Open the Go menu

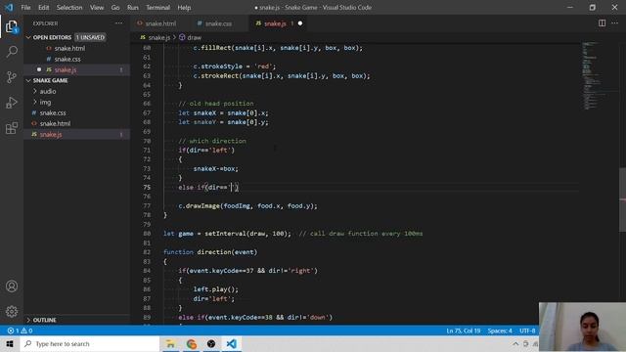click(115, 7)
